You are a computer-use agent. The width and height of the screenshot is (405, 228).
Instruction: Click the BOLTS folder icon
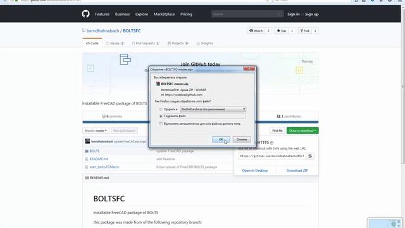click(x=87, y=151)
